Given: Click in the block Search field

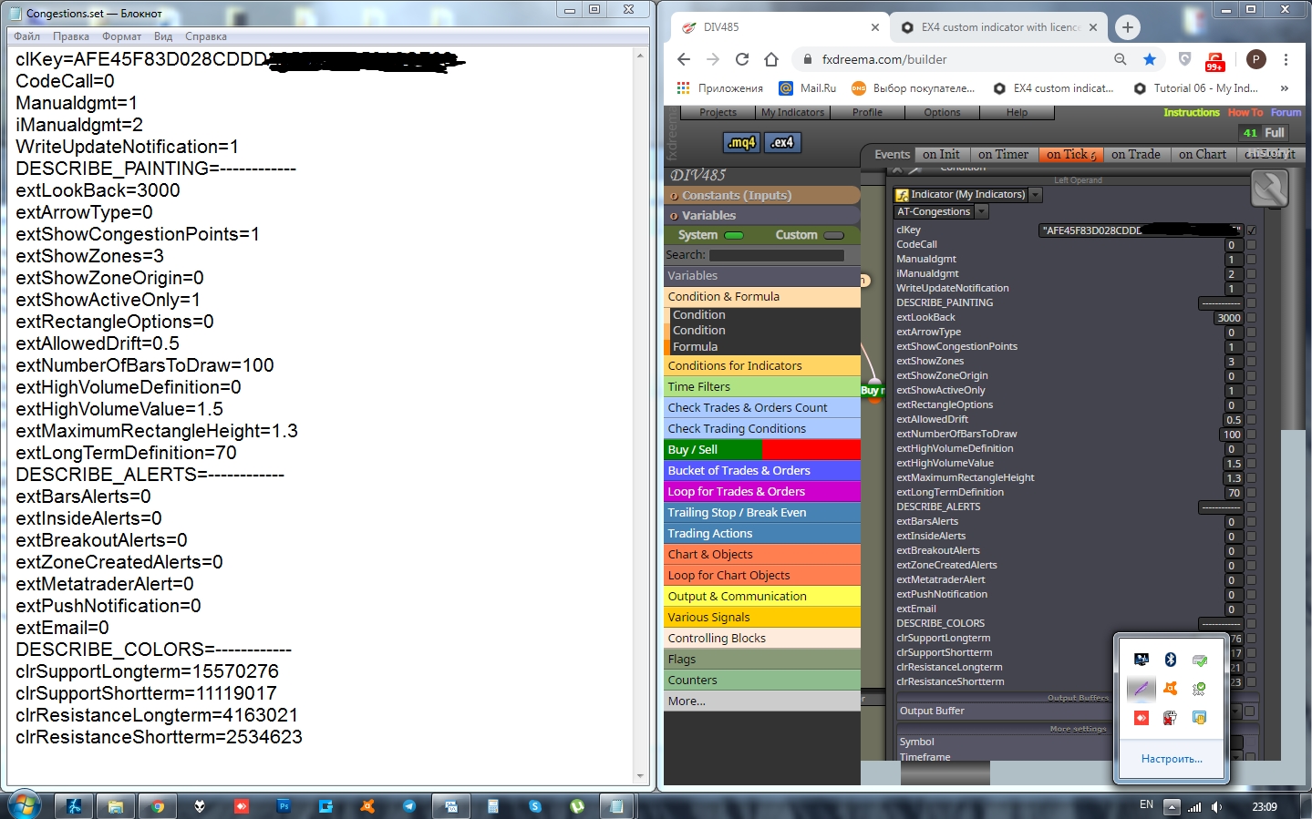Looking at the screenshot, I should (777, 255).
